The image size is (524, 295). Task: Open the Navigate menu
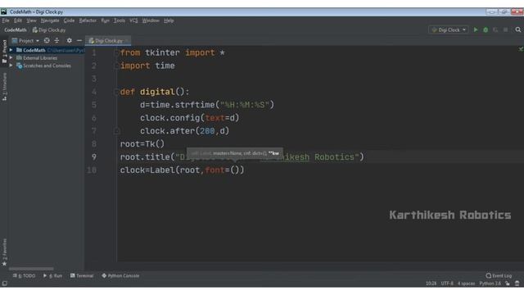click(x=50, y=20)
